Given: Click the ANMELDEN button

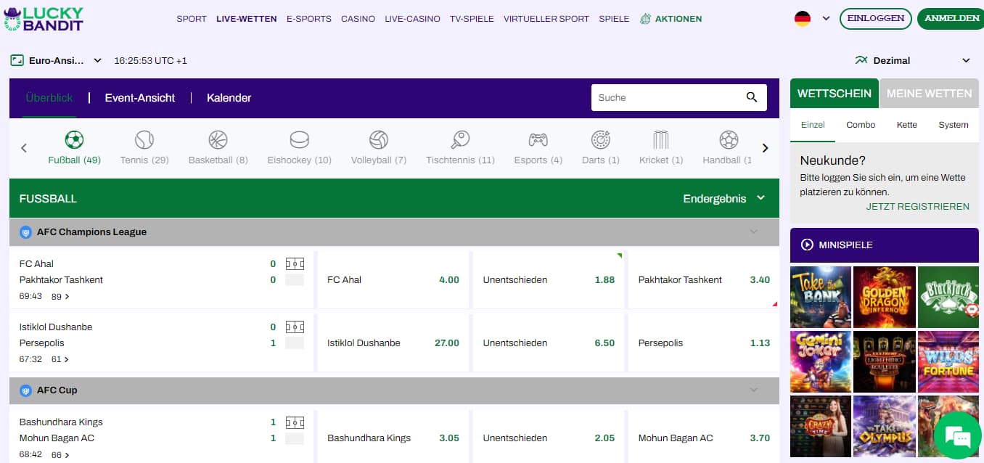Looking at the screenshot, I should click(x=951, y=19).
